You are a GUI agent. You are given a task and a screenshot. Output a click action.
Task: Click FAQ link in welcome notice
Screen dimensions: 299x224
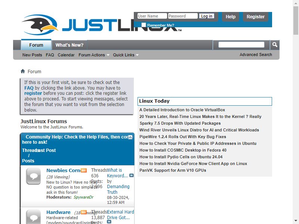tap(29, 88)
